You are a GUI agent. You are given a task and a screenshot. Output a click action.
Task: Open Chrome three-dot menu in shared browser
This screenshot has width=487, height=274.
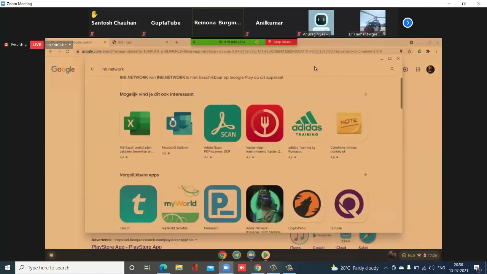(x=436, y=51)
